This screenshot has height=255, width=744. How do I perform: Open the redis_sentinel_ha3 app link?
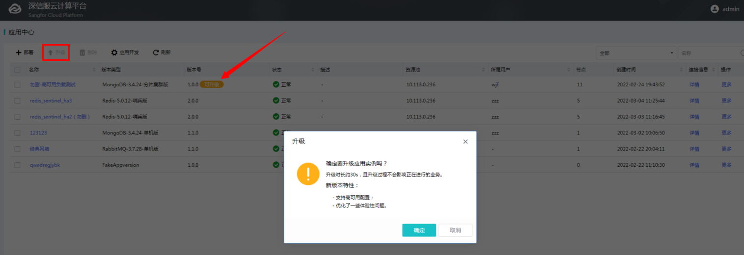pyautogui.click(x=51, y=101)
